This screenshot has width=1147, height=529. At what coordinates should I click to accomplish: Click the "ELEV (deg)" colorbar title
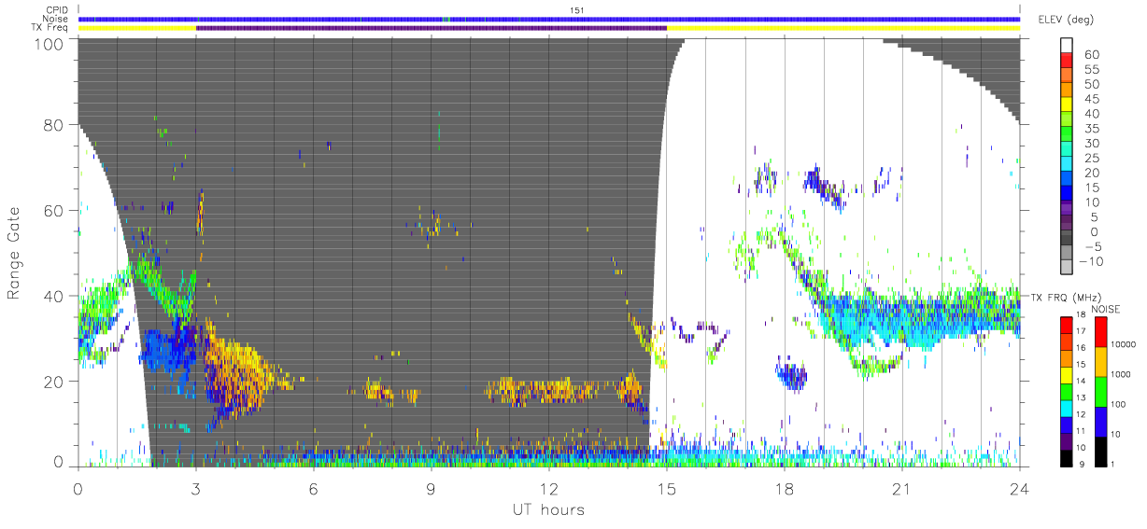1068,20
